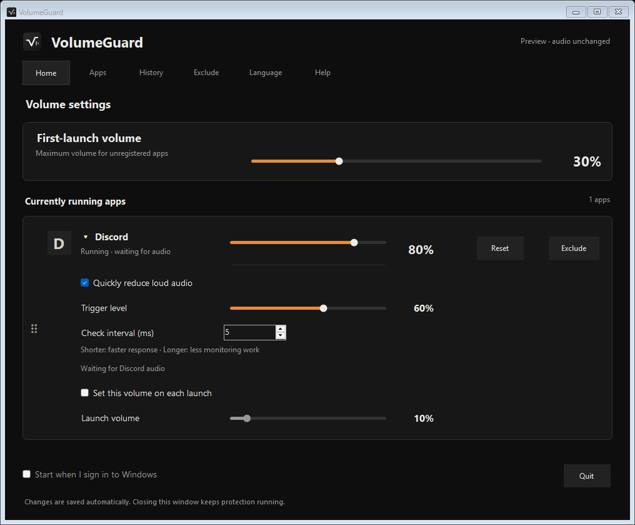This screenshot has height=525, width=635.
Task: Click the 'Trigger level' label
Action: click(104, 308)
